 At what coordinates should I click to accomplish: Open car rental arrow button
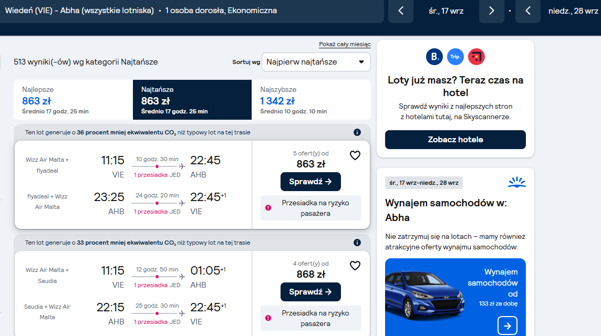click(x=507, y=325)
